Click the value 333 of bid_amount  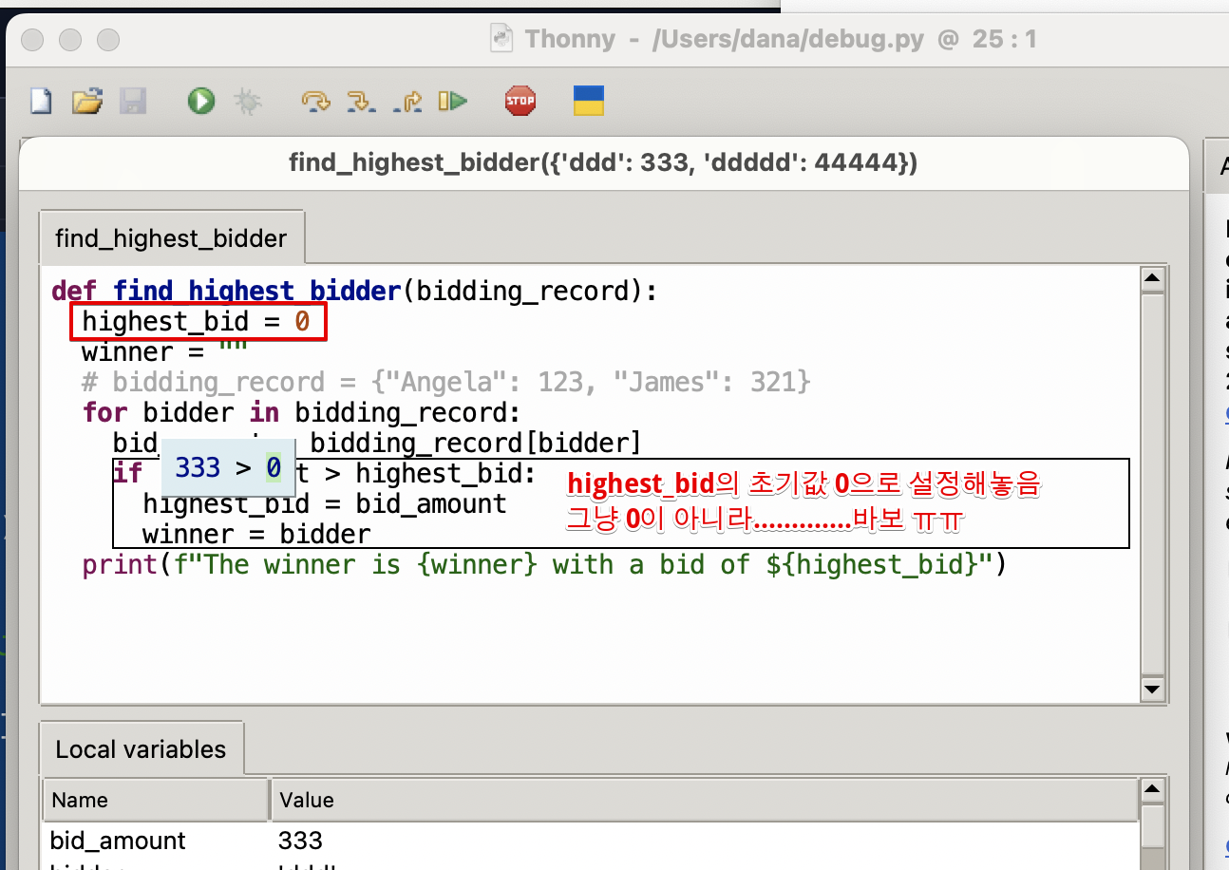pos(300,841)
